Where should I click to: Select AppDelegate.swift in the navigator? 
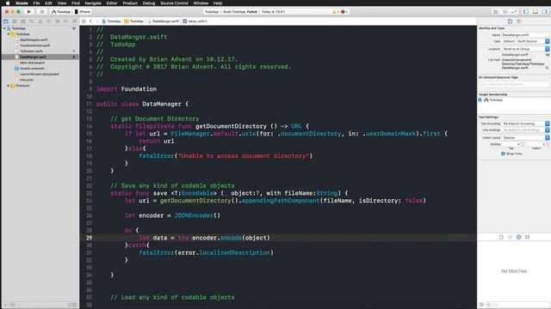point(34,39)
